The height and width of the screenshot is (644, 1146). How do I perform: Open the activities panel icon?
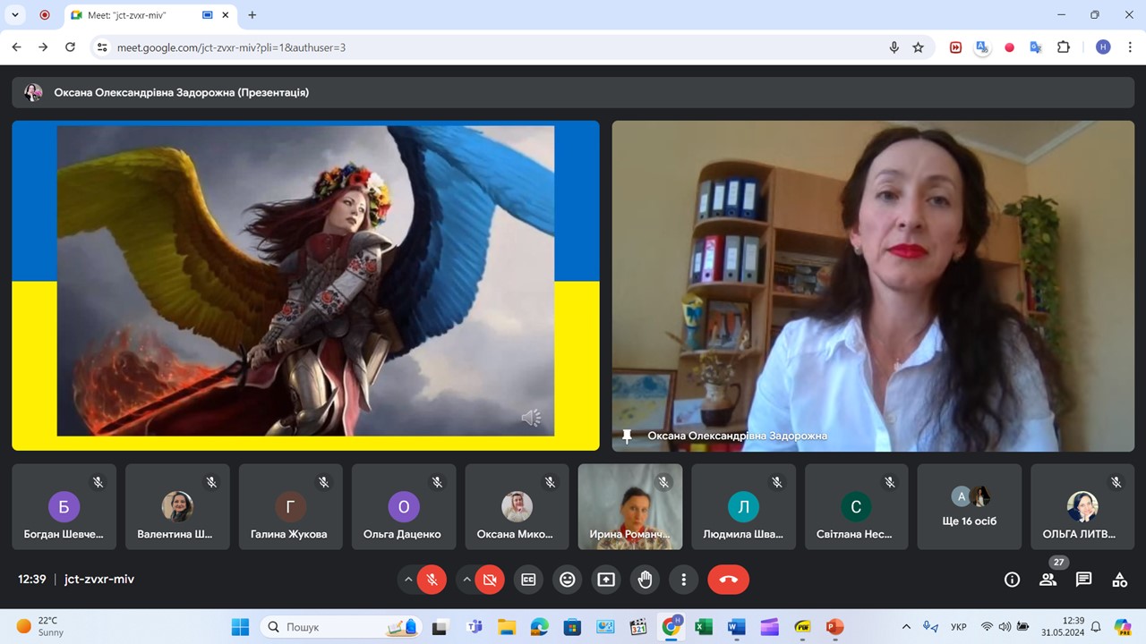(x=1119, y=580)
